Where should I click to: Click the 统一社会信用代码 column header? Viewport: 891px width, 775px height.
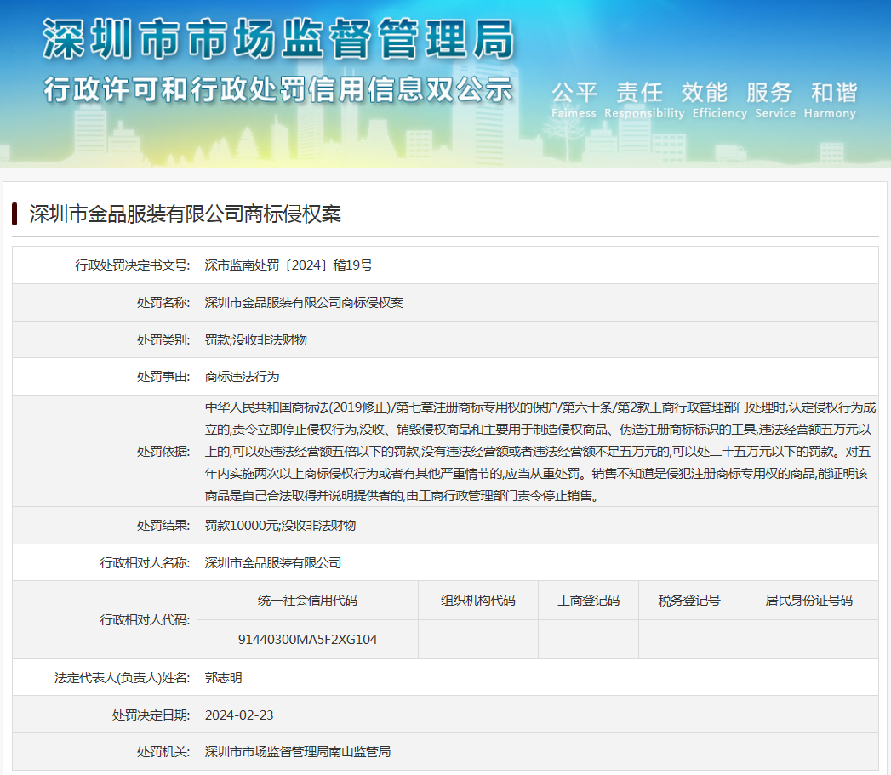pos(307,601)
